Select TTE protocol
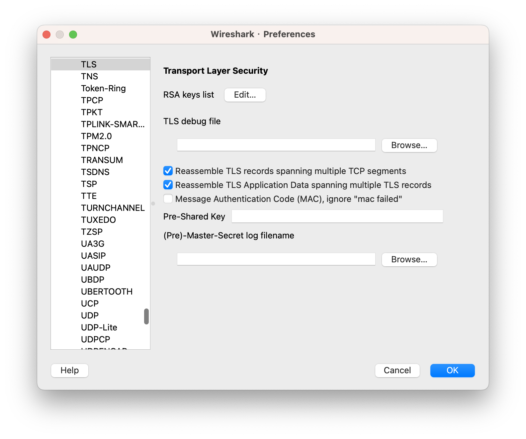The height and width of the screenshot is (439, 526). point(100,196)
